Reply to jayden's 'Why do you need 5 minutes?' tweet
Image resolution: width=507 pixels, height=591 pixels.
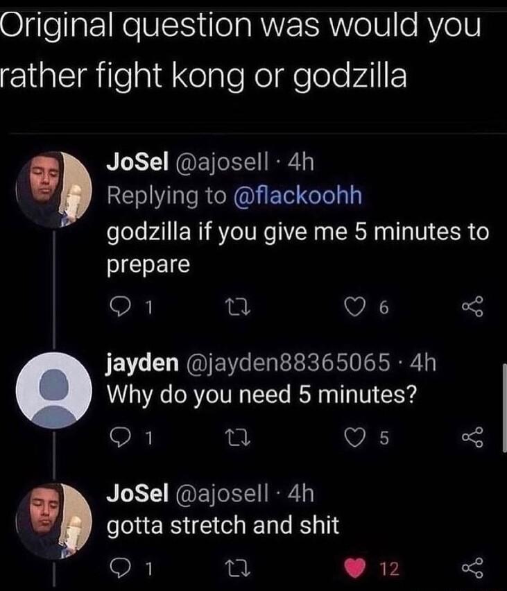tap(119, 438)
